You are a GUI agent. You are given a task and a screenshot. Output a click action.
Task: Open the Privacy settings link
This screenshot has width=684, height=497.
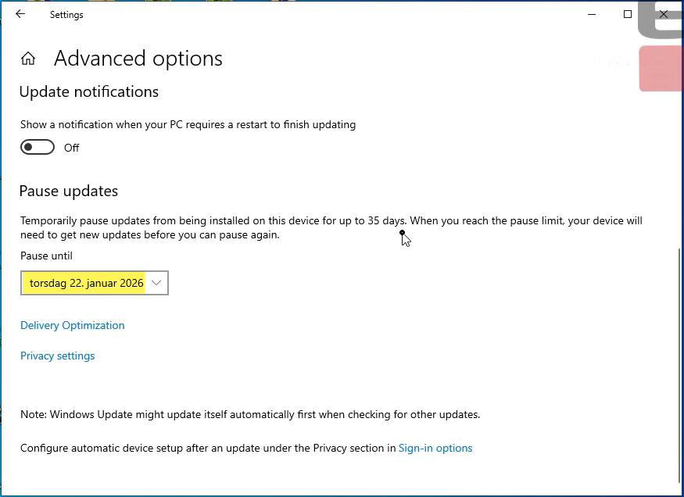click(x=58, y=356)
